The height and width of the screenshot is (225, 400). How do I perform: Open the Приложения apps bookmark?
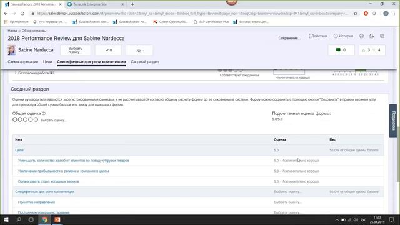16,22
